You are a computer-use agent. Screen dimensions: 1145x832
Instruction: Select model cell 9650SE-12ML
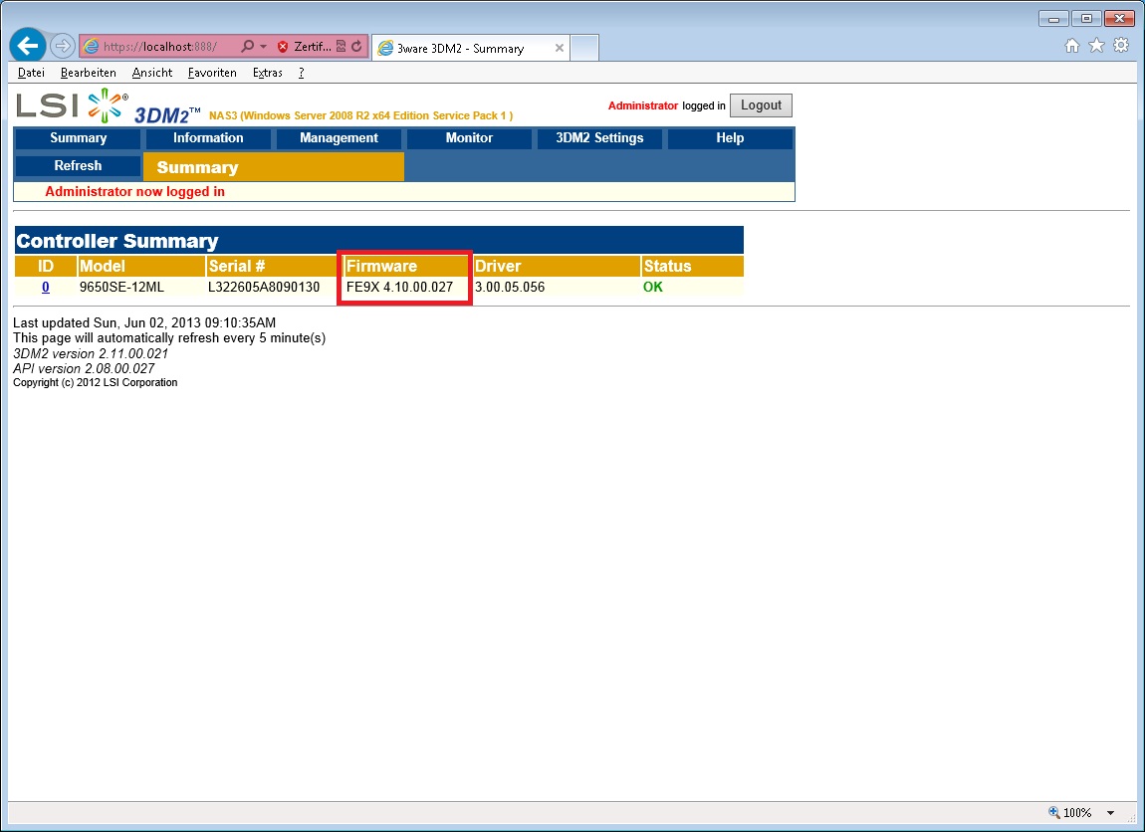click(x=121, y=287)
